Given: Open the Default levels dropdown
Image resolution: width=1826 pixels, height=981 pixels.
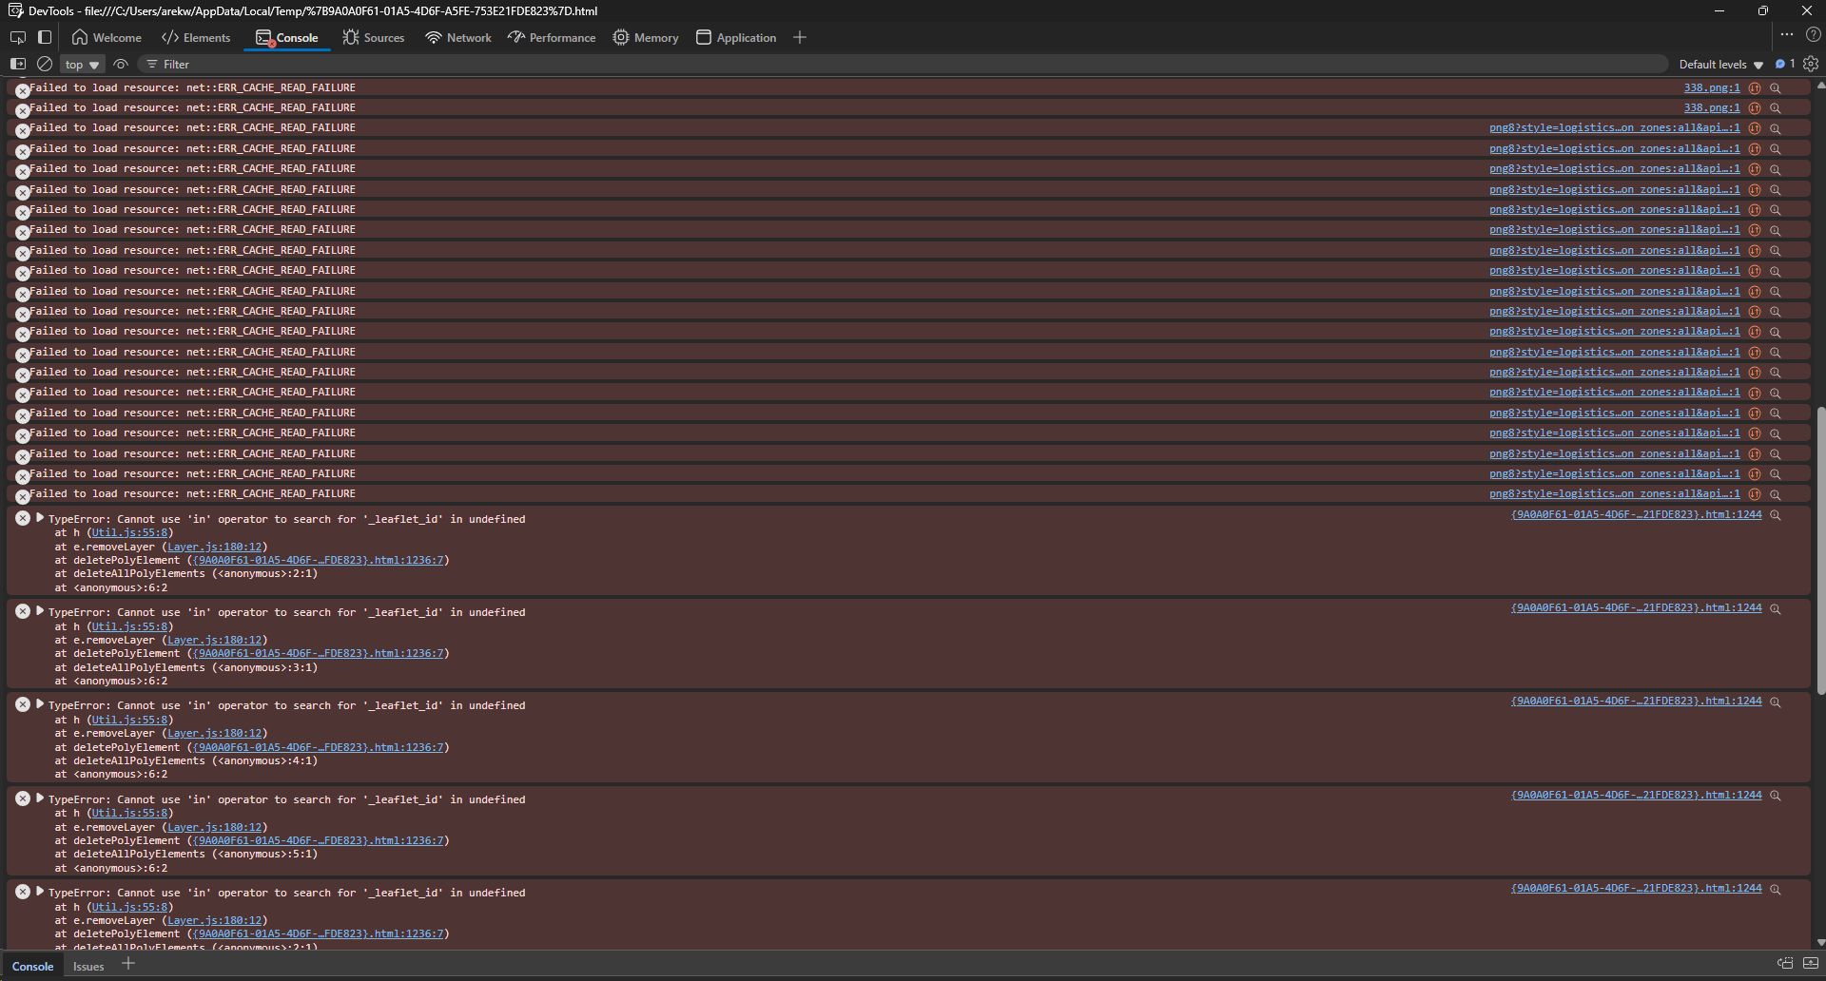Looking at the screenshot, I should tap(1720, 65).
